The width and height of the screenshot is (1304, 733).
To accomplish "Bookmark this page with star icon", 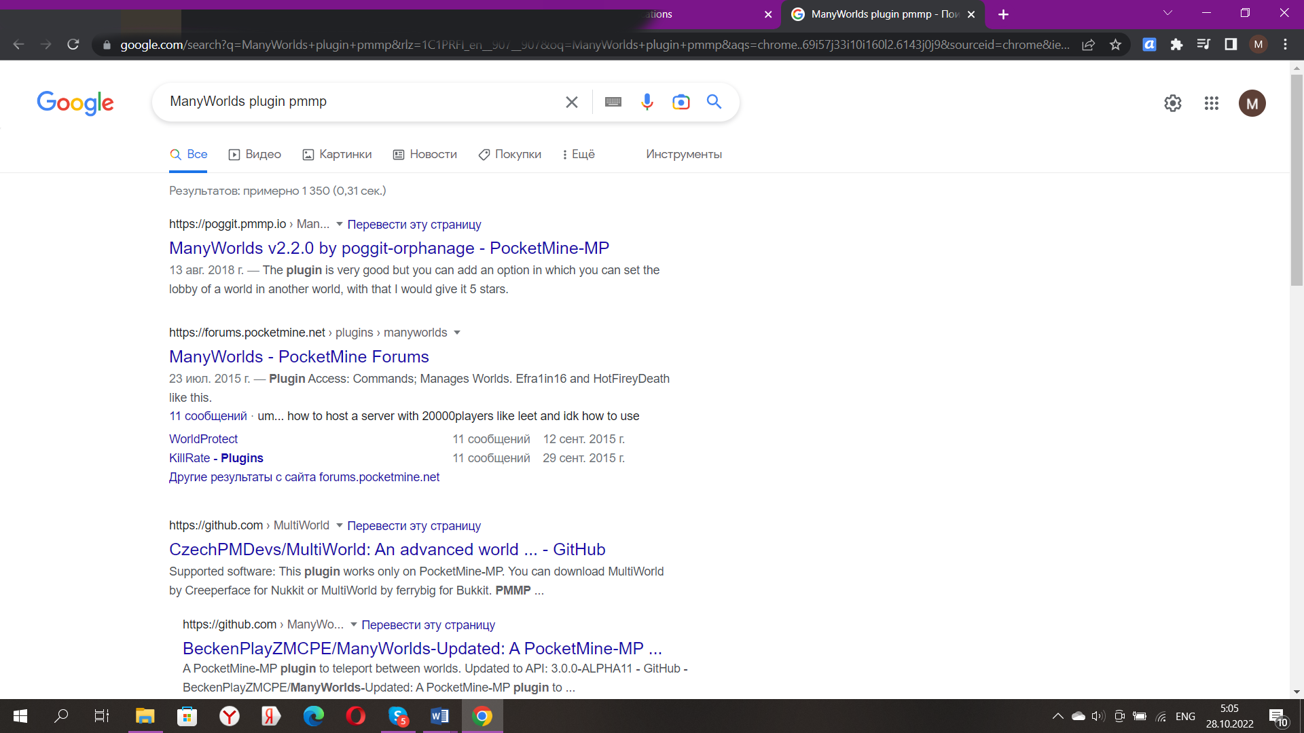I will coord(1115,45).
